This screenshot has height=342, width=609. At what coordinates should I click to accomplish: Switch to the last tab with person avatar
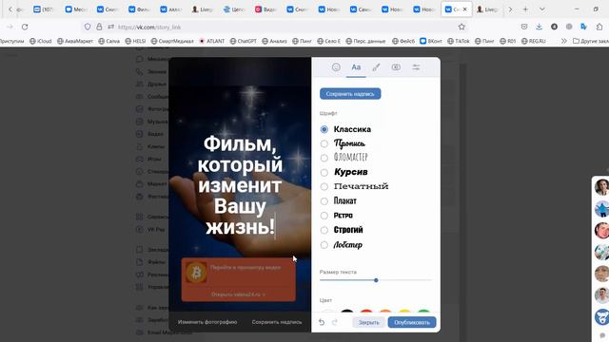click(x=488, y=9)
